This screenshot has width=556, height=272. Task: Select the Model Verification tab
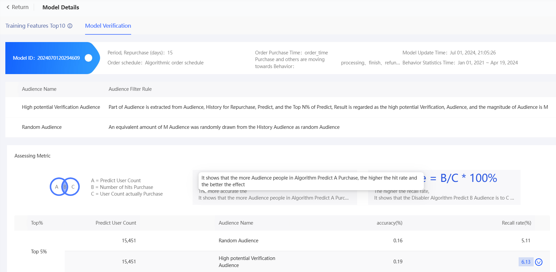[108, 26]
